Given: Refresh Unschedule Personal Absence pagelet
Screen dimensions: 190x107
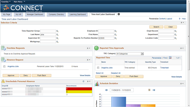Looking at the screenshot, I should coord(83,81).
